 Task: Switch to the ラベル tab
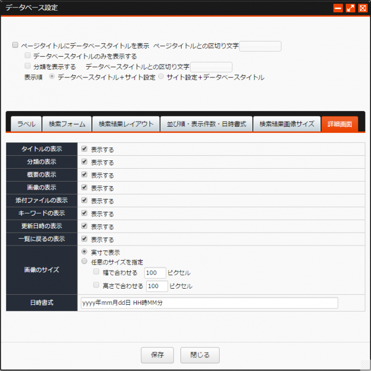(x=26, y=124)
